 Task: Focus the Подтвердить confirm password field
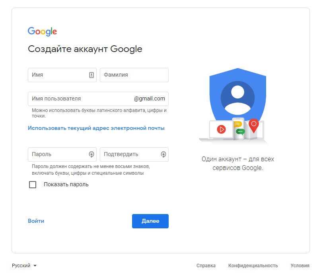point(129,154)
